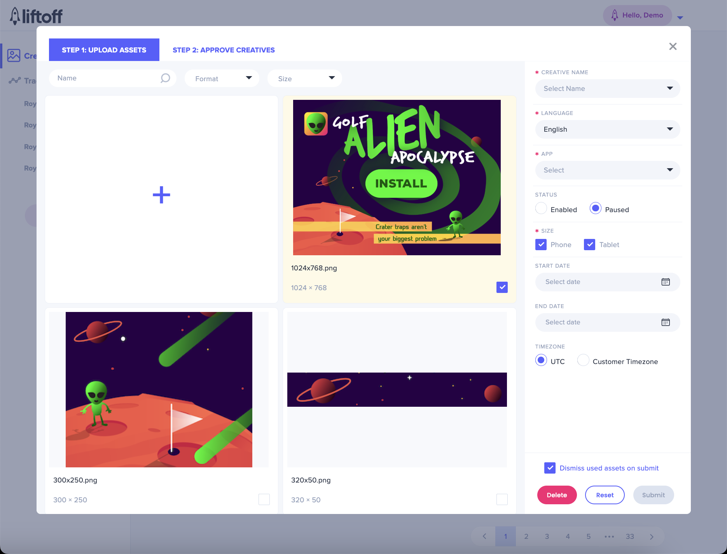Click the Tracking graph icon in sidebar
The width and height of the screenshot is (727, 554).
(15, 80)
